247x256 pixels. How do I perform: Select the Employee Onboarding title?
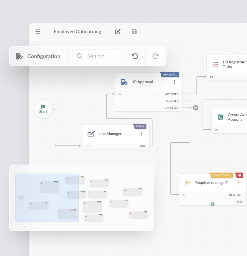coord(77,32)
